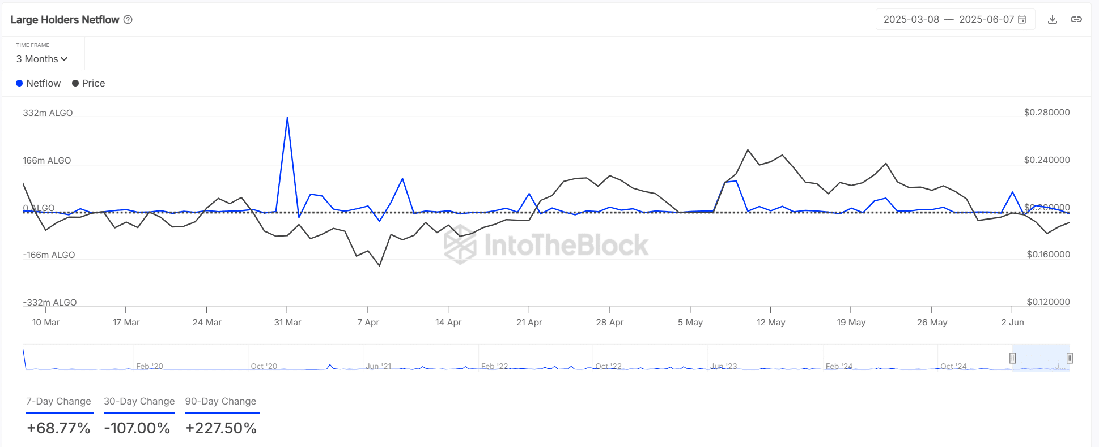Click the copy link icon
This screenshot has height=447, width=1099.
1076,20
